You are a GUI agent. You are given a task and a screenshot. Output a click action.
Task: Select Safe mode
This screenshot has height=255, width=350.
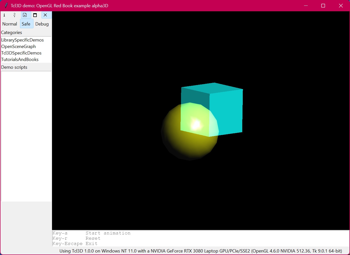[x=26, y=24]
